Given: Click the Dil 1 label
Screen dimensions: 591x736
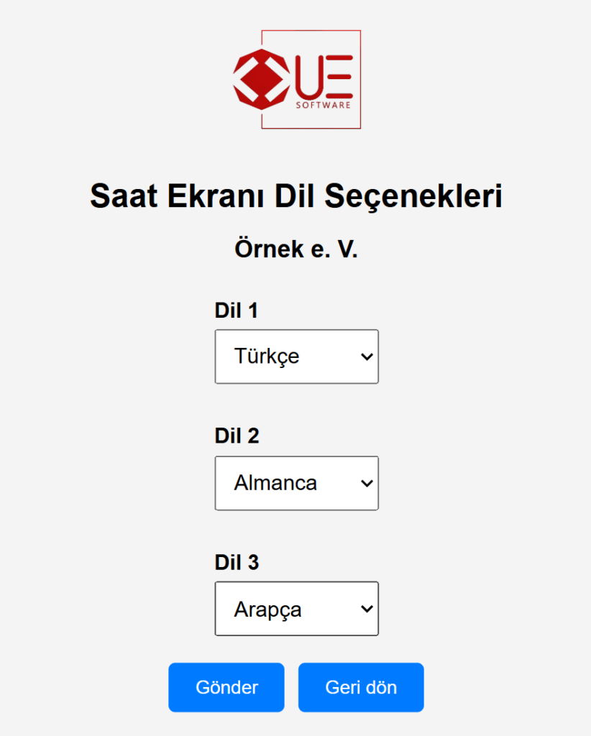Looking at the screenshot, I should (237, 310).
